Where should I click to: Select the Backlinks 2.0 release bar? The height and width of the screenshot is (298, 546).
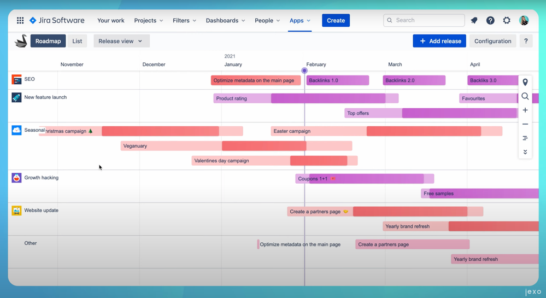pos(414,80)
